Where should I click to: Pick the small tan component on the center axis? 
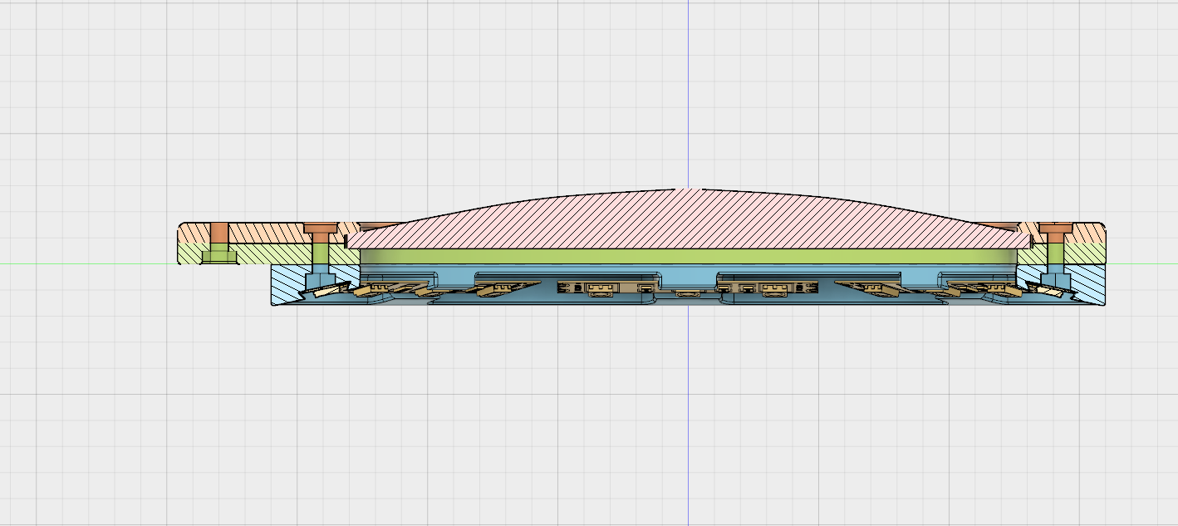click(687, 293)
